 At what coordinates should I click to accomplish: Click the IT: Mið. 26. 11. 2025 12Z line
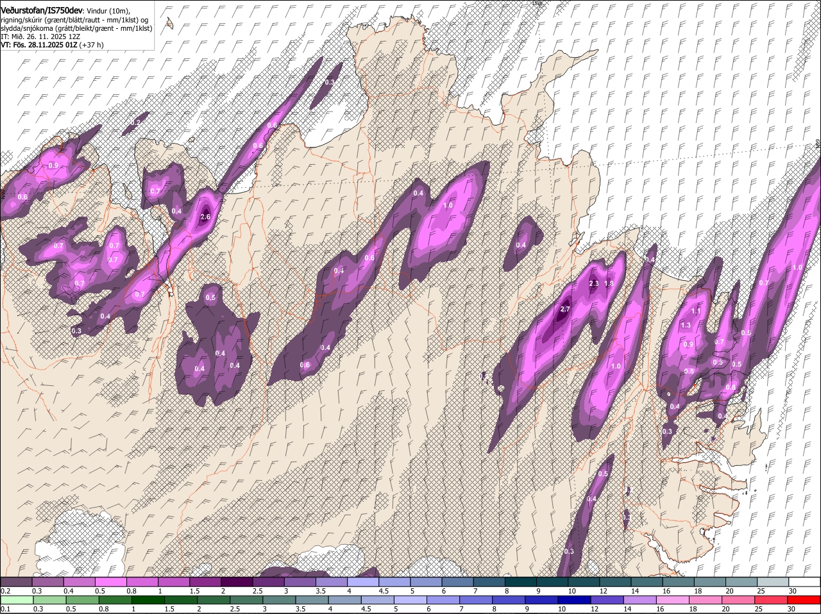40,37
